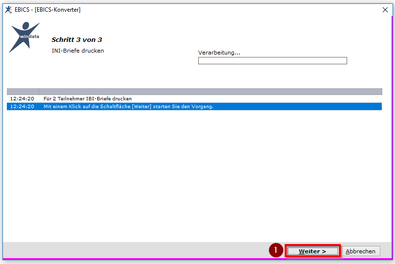
Task: Click the EBICS title bar app icon
Action: (x=8, y=10)
